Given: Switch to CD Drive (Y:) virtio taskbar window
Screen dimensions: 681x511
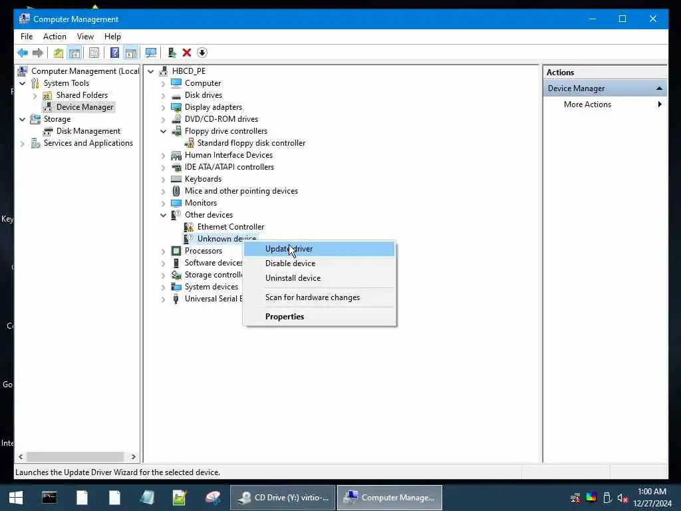Looking at the screenshot, I should [x=283, y=498].
